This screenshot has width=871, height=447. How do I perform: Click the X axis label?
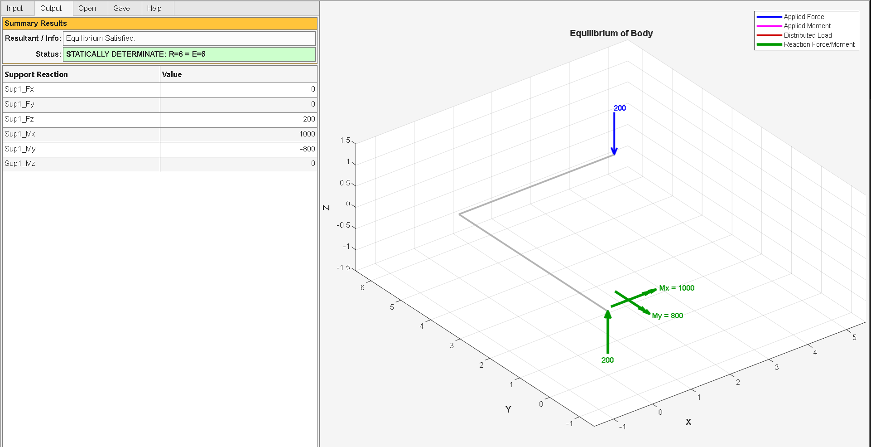click(688, 422)
